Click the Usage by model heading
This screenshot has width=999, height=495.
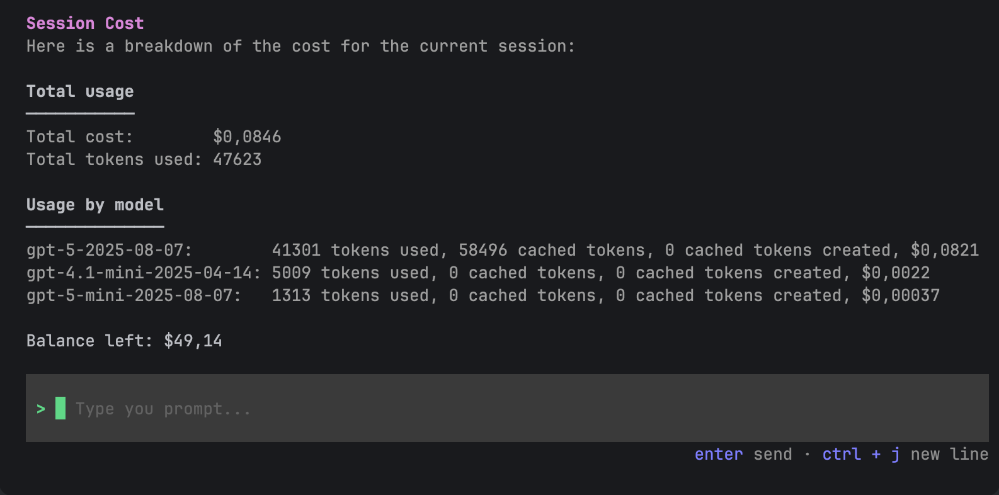pyautogui.click(x=95, y=204)
